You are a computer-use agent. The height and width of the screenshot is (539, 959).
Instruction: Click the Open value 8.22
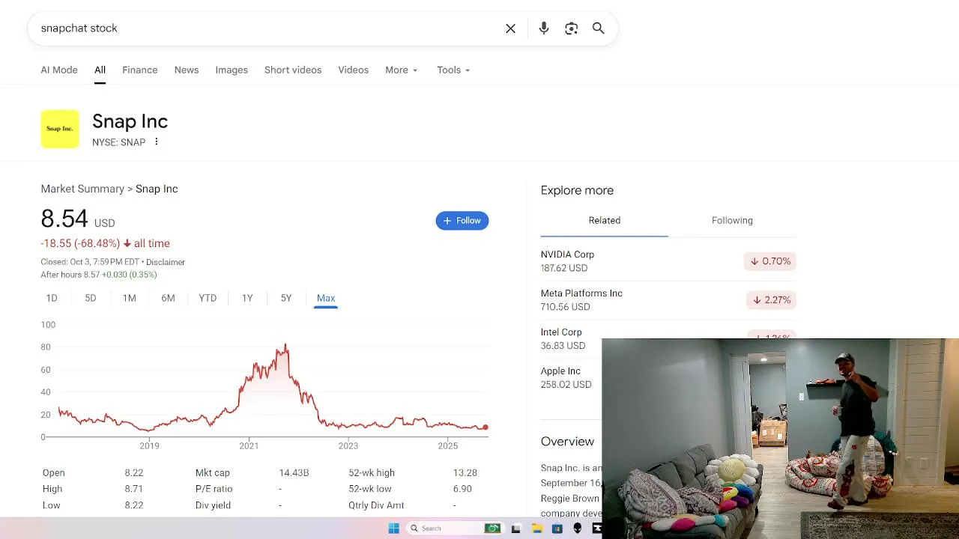pyautogui.click(x=134, y=472)
